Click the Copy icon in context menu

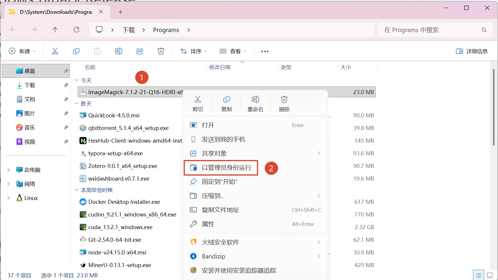point(226,100)
